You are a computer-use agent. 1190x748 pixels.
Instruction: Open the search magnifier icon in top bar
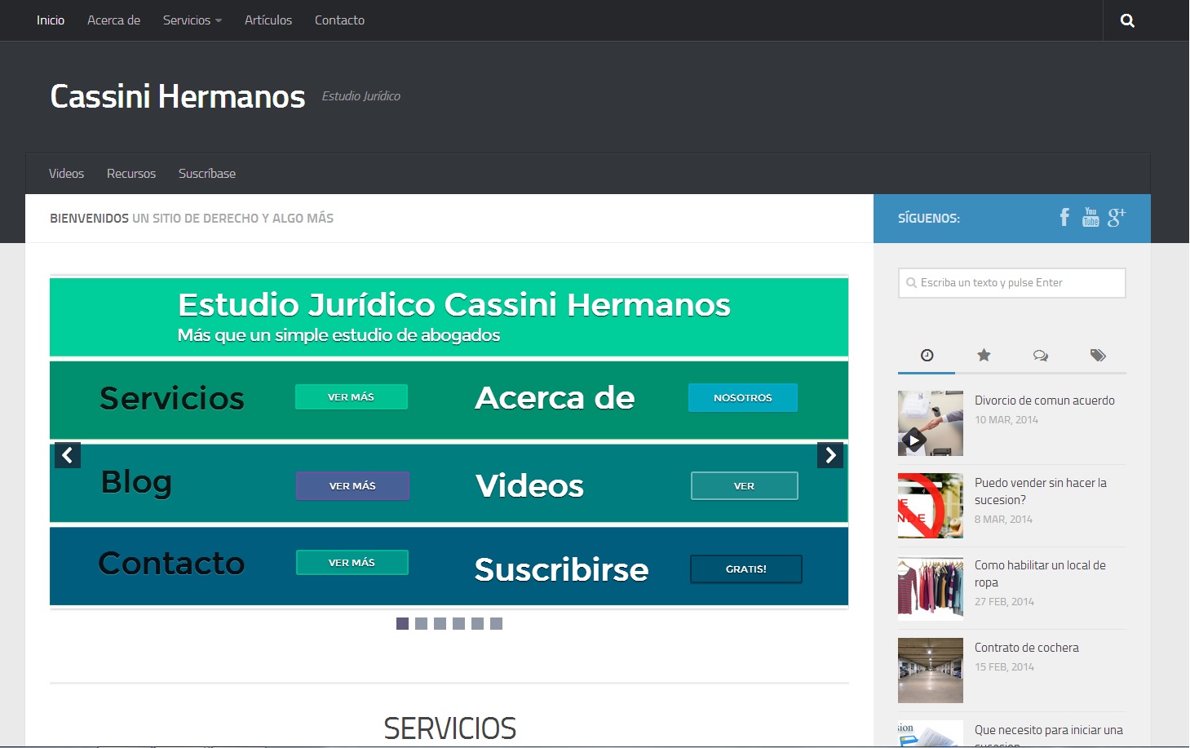1127,20
